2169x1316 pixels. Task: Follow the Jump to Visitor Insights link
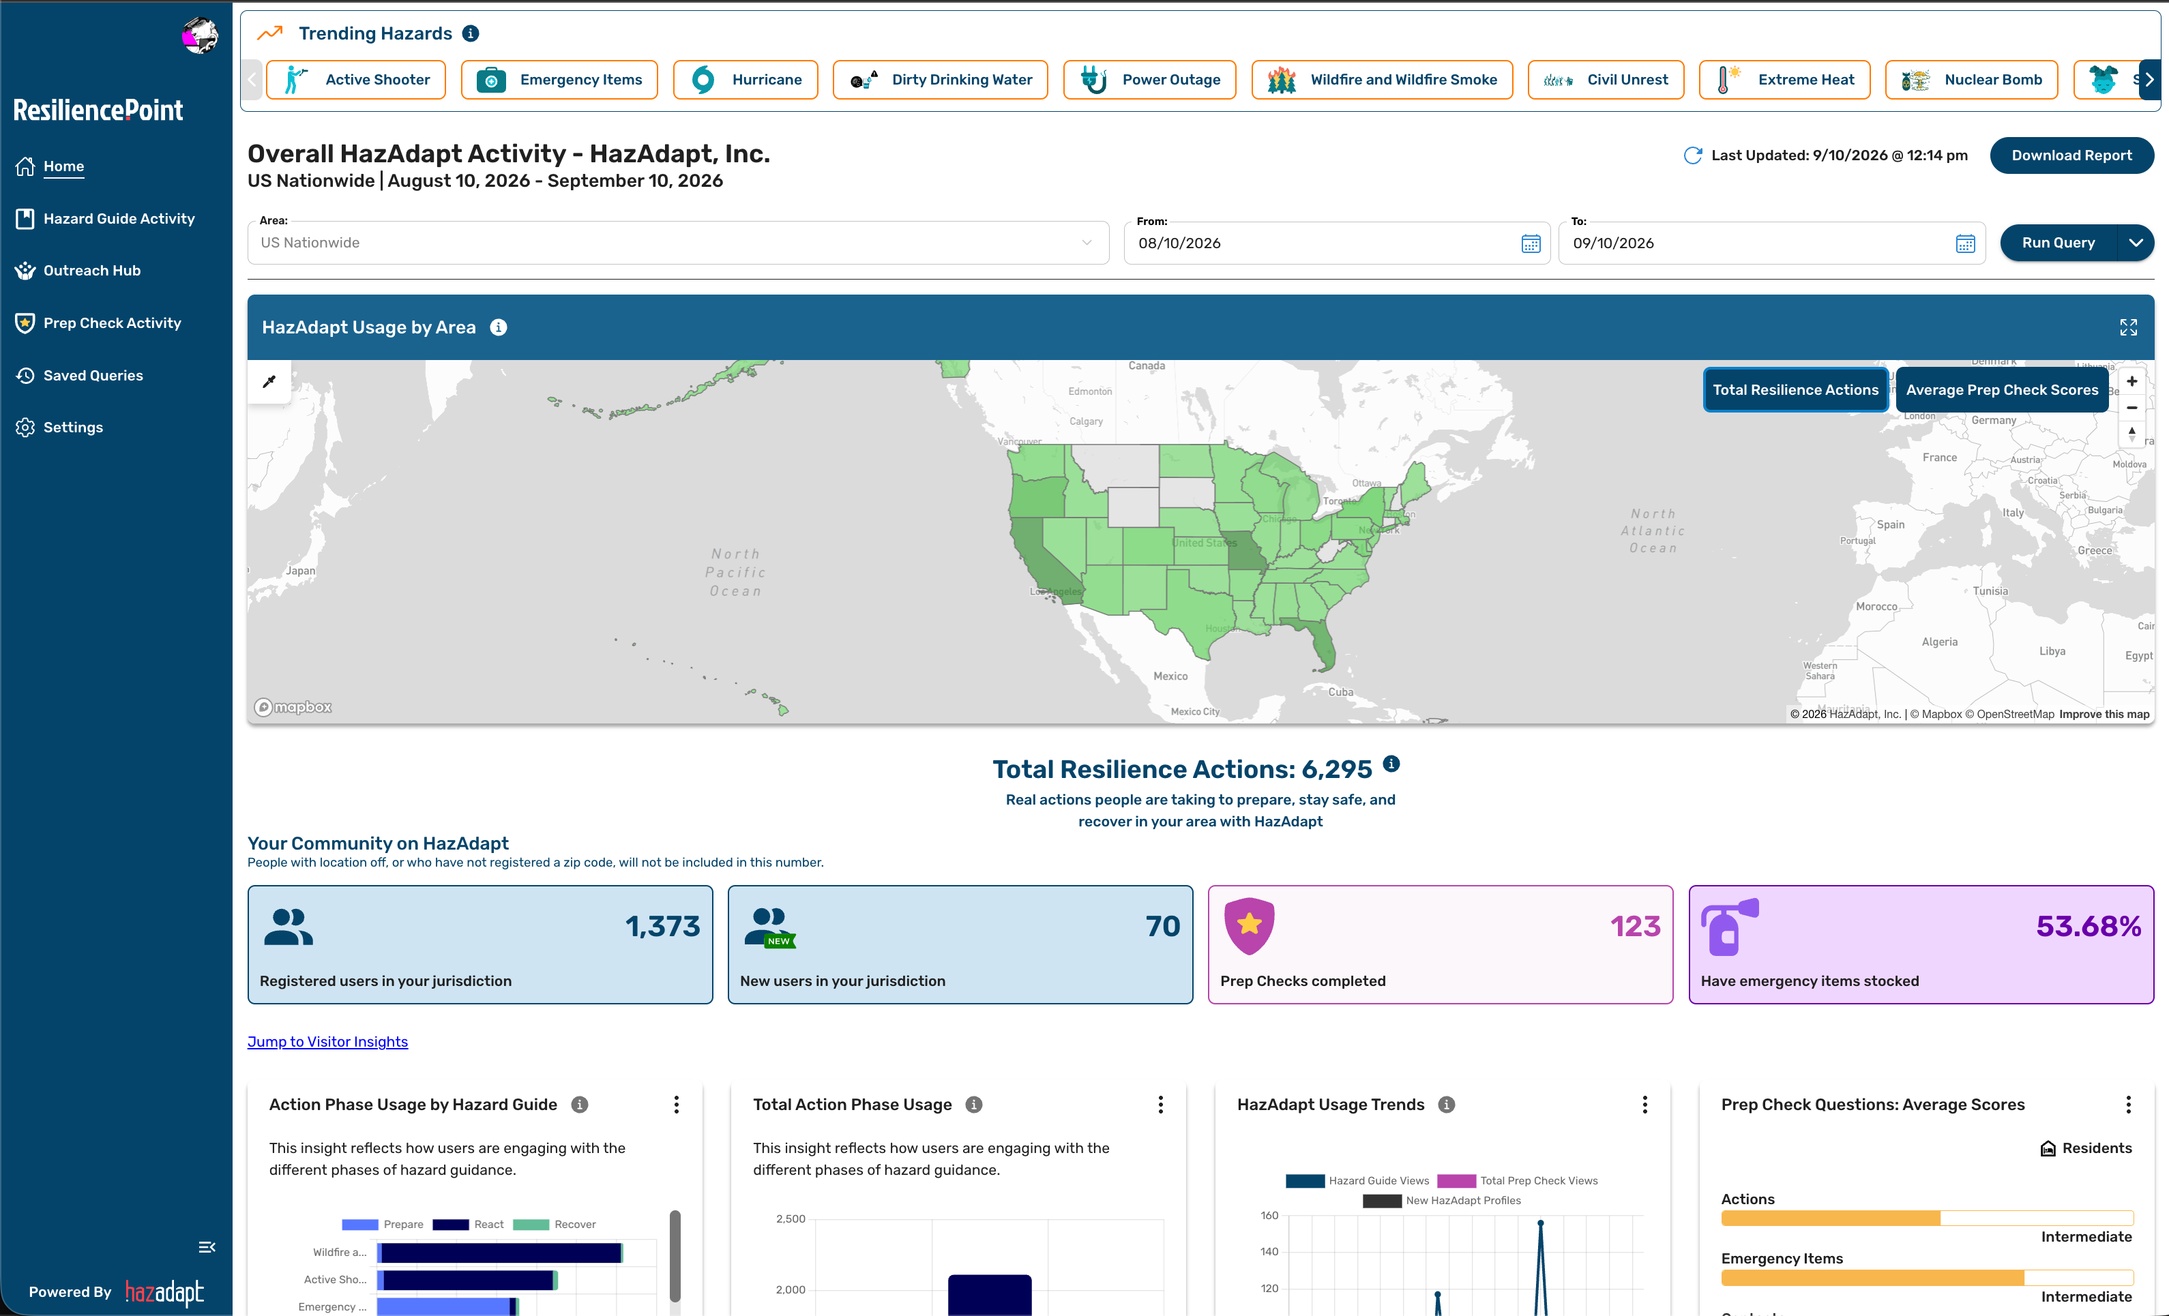click(327, 1041)
